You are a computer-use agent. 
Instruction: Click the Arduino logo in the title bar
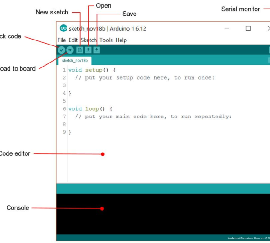pos(63,28)
